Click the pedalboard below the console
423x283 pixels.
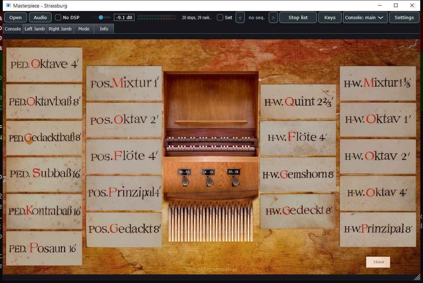211,221
